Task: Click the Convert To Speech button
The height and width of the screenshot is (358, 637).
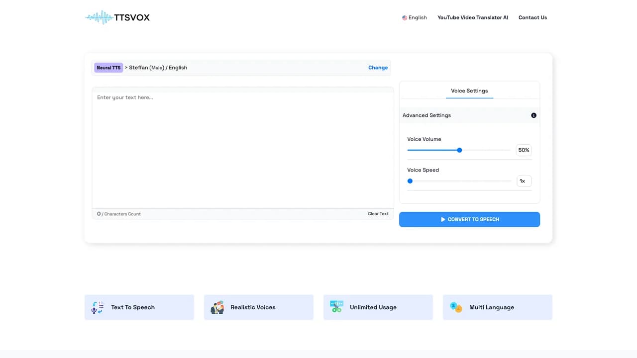Action: point(469,219)
